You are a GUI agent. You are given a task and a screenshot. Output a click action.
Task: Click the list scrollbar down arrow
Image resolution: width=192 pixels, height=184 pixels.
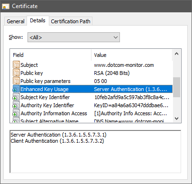point(176,118)
